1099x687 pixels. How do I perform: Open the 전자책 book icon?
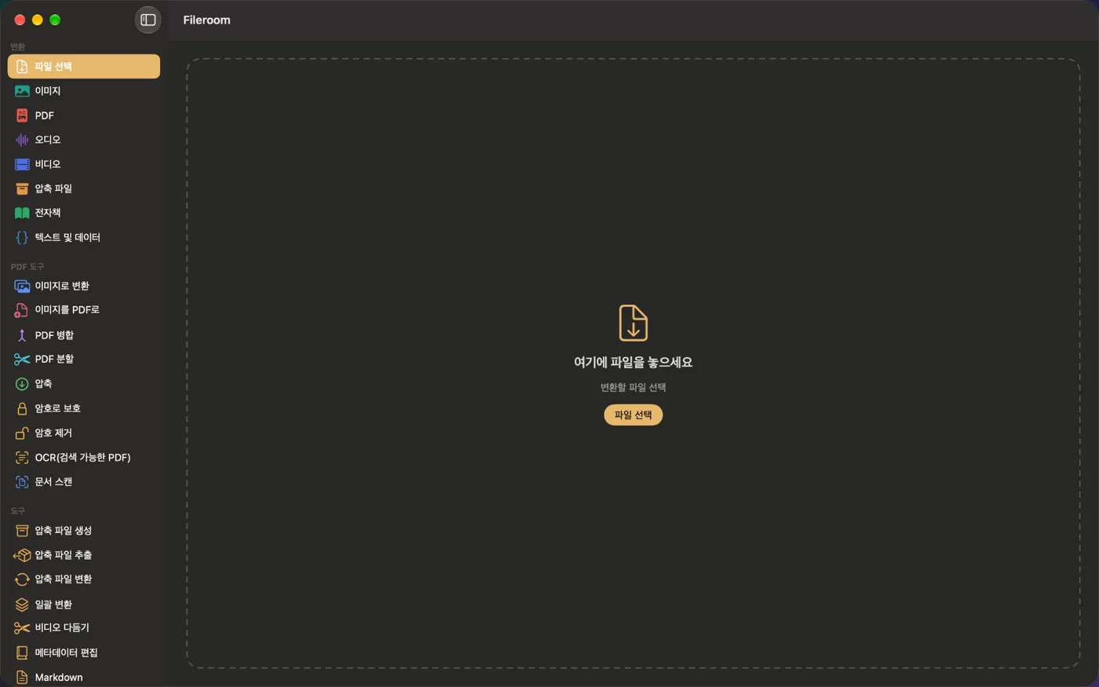(22, 213)
